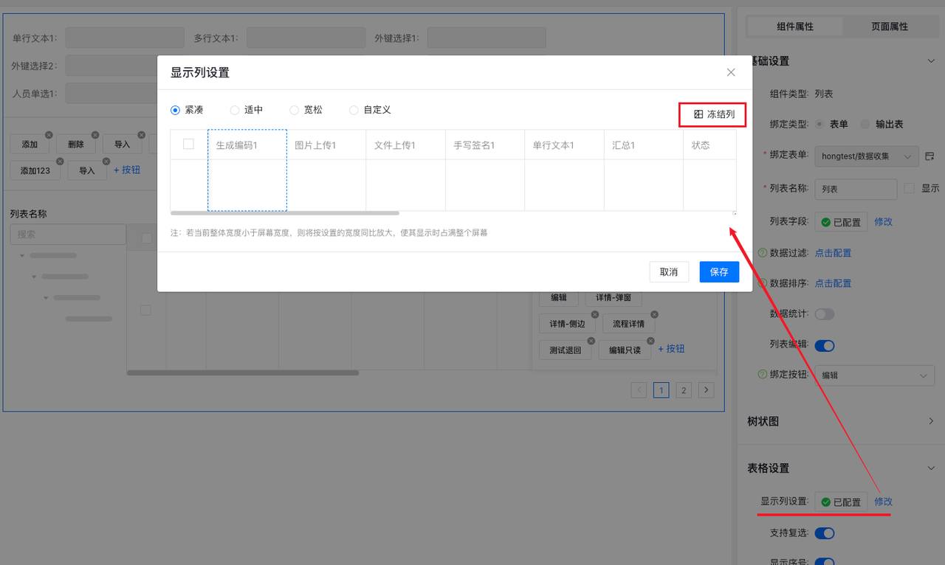
Task: Tick the header checkbox in column table
Action: [188, 144]
